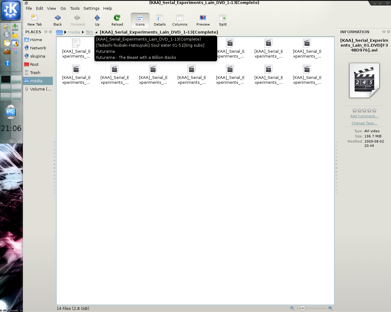
Task: Choose Futurama folder from dropdown
Action: pos(156,51)
